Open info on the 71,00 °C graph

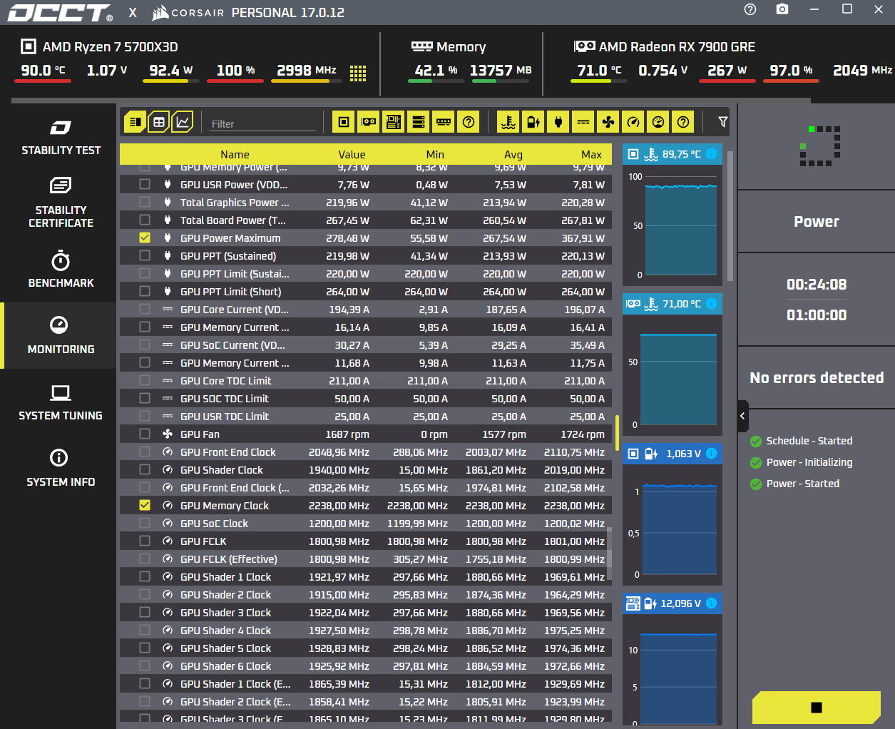click(711, 304)
